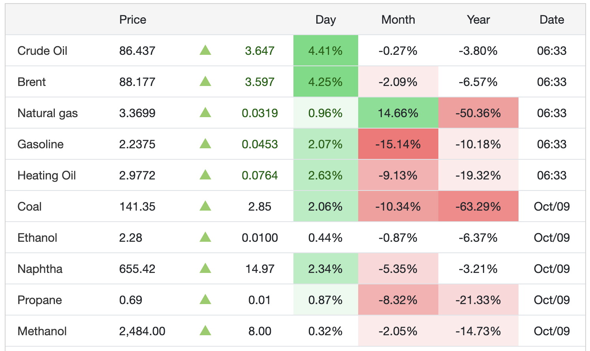Click the up arrow in Coal row
This screenshot has width=590, height=351.
[205, 206]
